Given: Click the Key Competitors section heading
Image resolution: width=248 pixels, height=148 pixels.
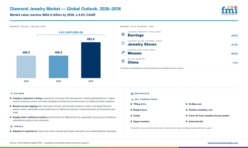Looking at the screenshot, I should coord(146,99).
